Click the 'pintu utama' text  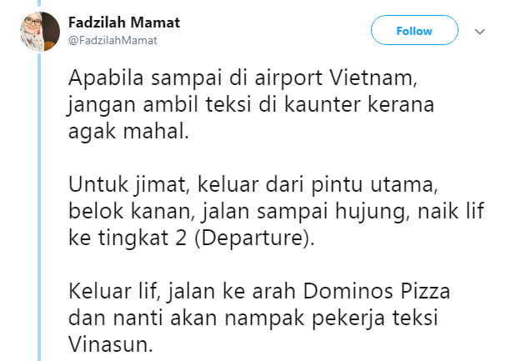[372, 185]
